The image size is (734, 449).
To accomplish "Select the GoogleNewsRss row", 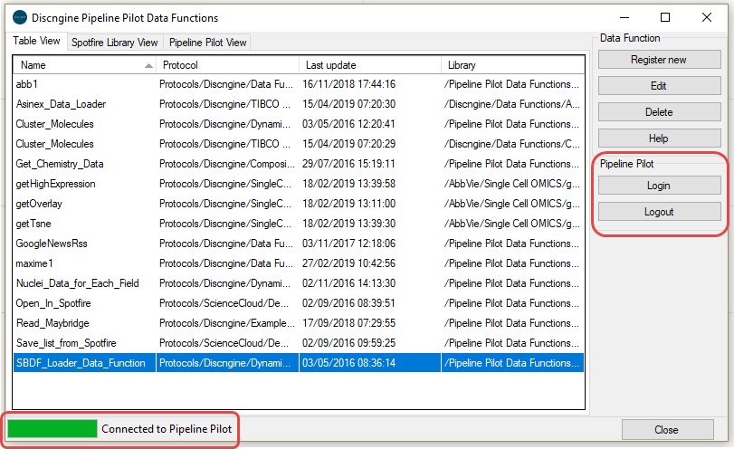I will (299, 244).
